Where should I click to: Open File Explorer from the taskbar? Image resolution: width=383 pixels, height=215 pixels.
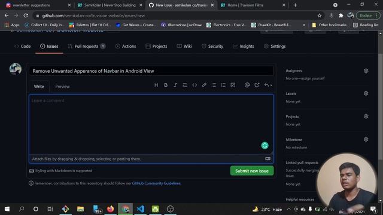pyautogui.click(x=80, y=209)
